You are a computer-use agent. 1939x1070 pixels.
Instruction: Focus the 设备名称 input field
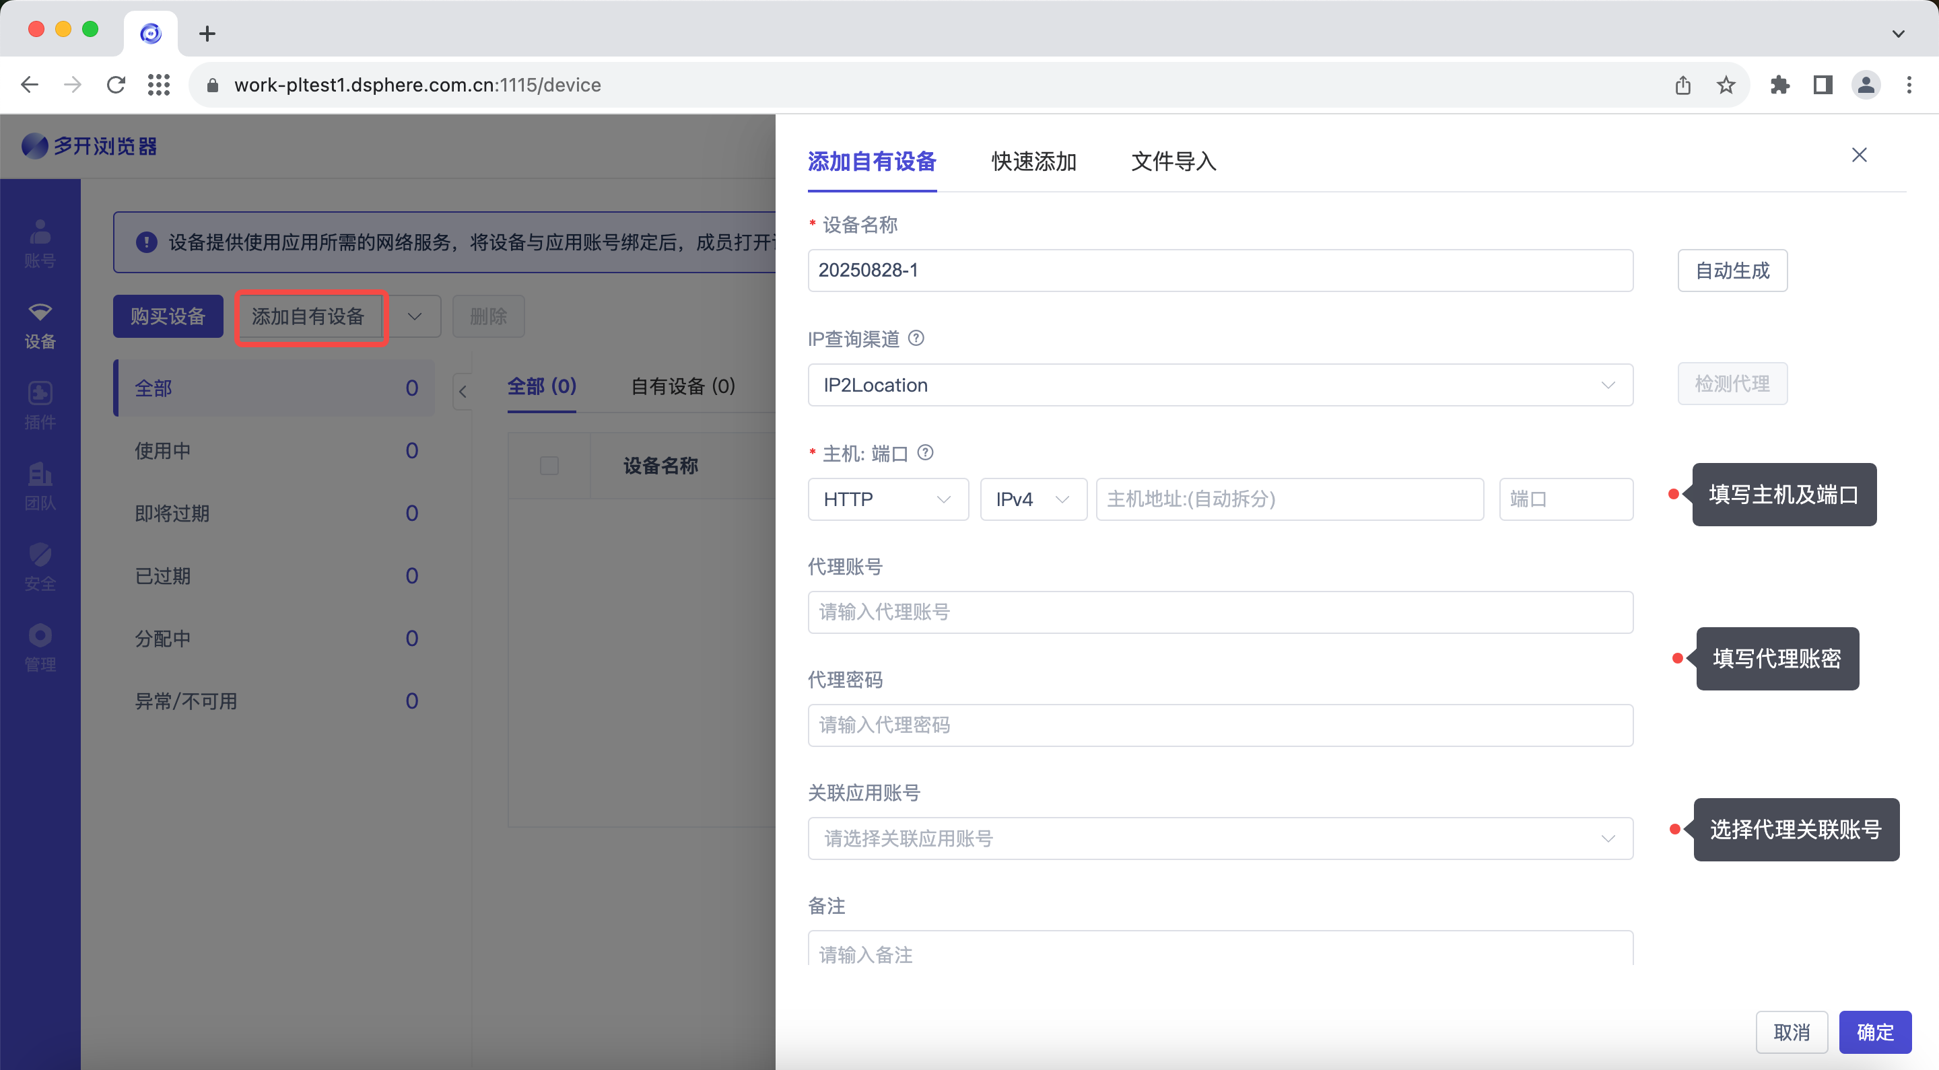click(1220, 270)
